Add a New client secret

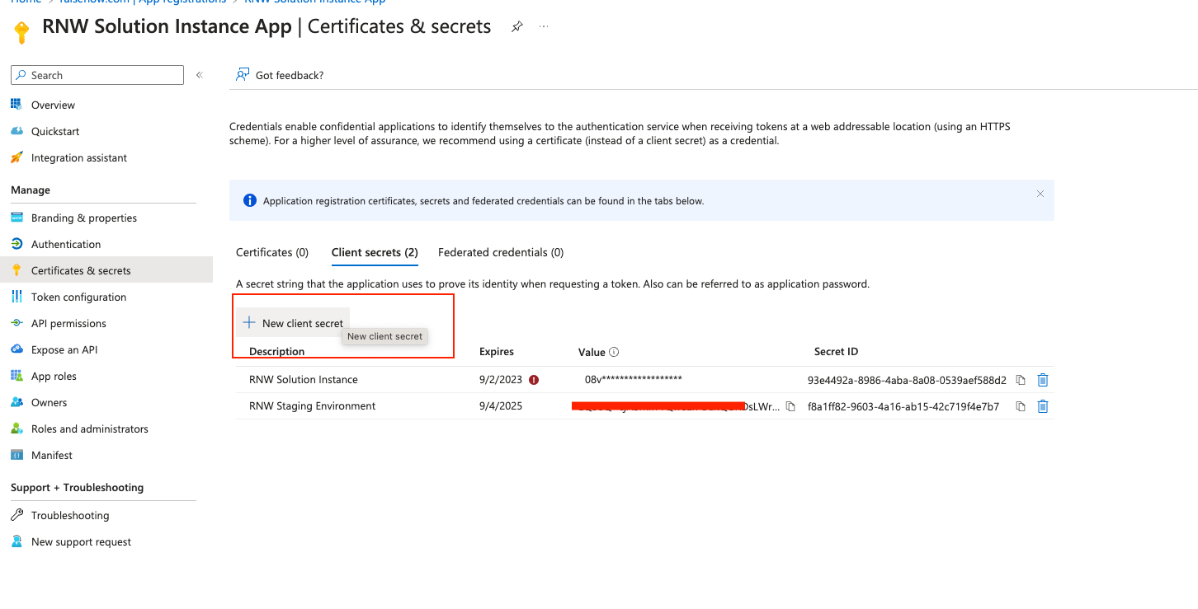pos(294,323)
